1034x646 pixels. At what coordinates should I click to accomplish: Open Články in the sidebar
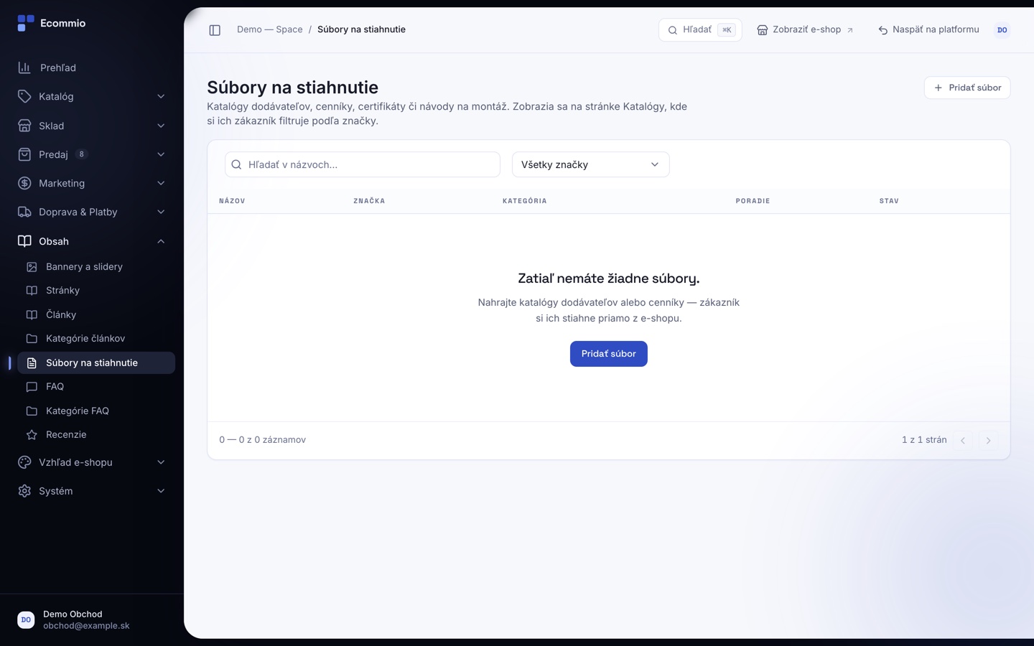[x=96, y=314]
